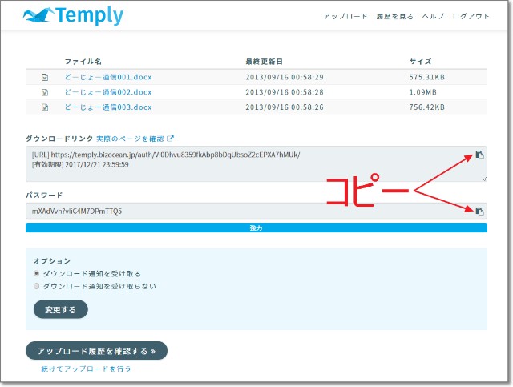The width and height of the screenshot is (513, 387).
Task: Open file link どーじょー通信001.docx
Action: pyautogui.click(x=107, y=78)
